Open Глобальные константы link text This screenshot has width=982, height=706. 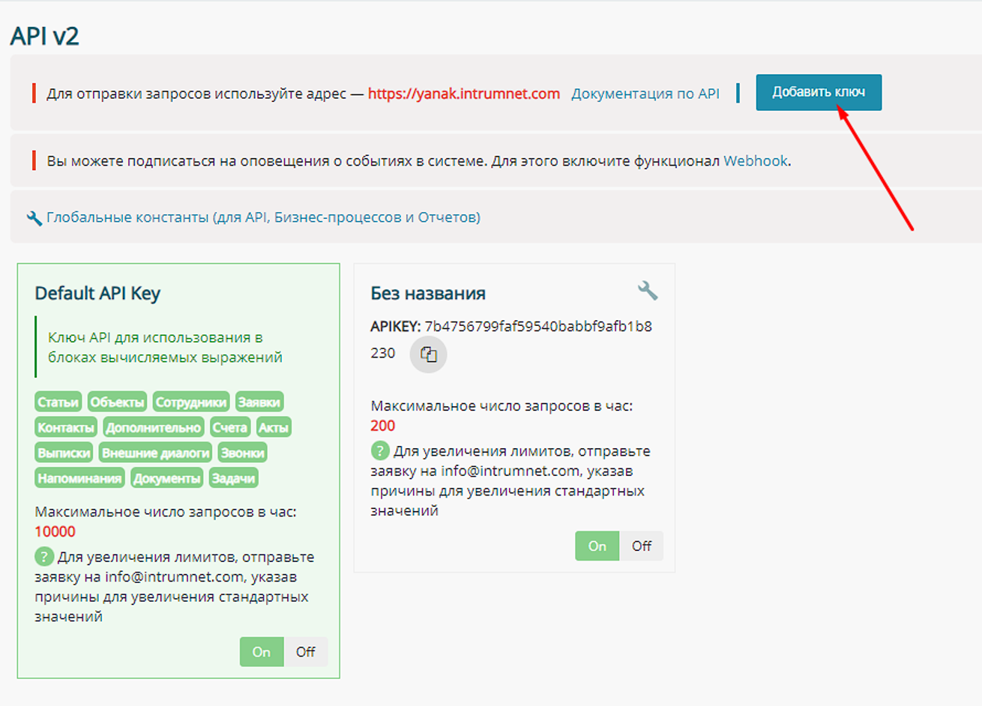pyautogui.click(x=263, y=217)
